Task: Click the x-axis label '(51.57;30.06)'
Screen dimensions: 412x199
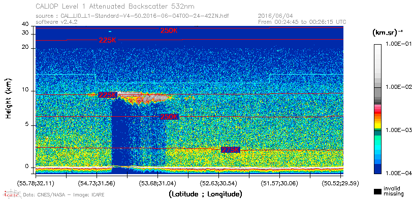Action: (x=279, y=183)
